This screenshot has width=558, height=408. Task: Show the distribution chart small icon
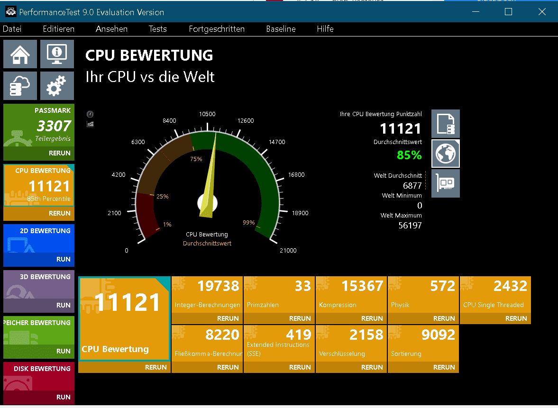[90, 124]
